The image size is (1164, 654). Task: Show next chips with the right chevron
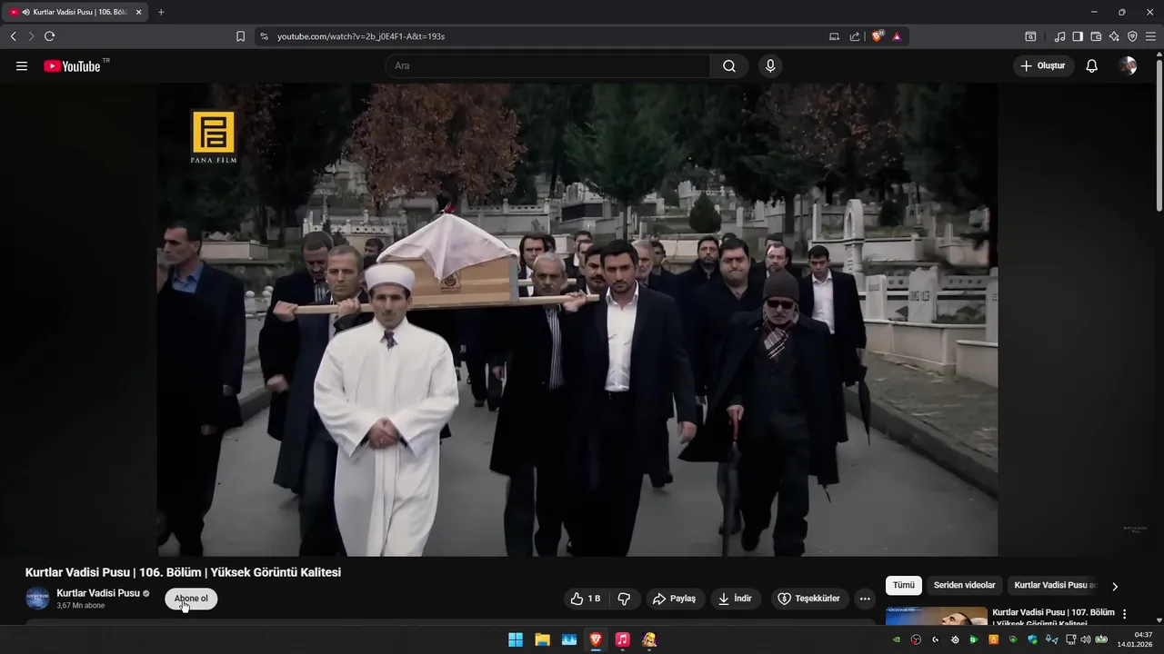point(1115,586)
